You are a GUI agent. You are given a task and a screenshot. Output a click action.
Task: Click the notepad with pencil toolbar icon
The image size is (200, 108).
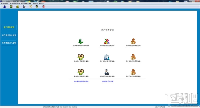point(30,6)
